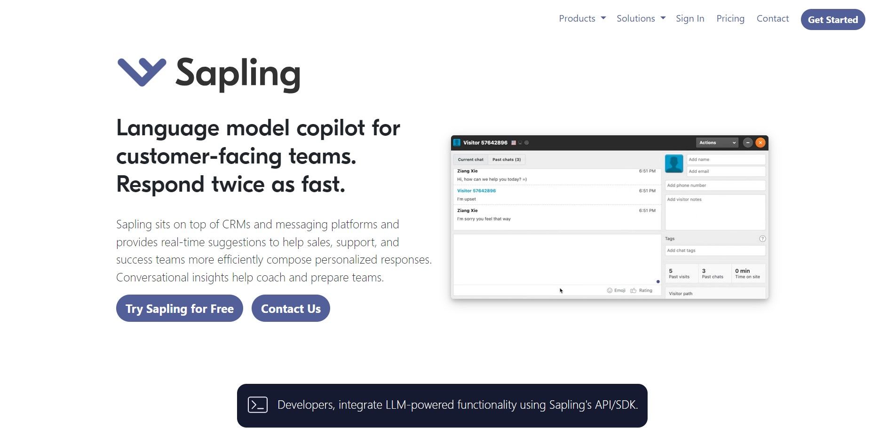Switch to the Past chats (3) tab
Viewport: 887px width, 428px height.
pyautogui.click(x=507, y=160)
